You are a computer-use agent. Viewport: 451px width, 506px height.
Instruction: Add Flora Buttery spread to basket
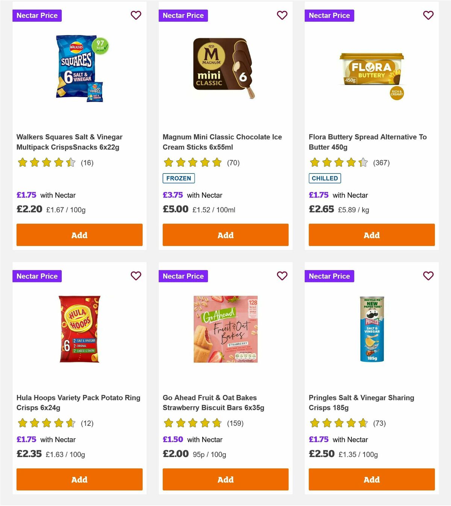click(371, 235)
